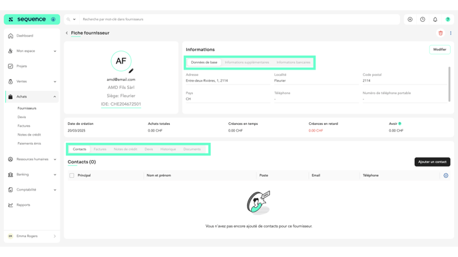458x257 pixels.
Task: Open the three-dot more options menu
Action: [451, 33]
